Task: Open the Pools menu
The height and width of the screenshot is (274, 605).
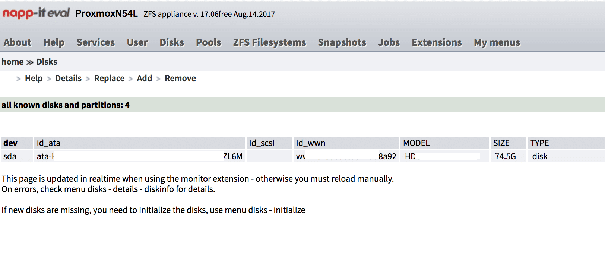Action: (209, 42)
